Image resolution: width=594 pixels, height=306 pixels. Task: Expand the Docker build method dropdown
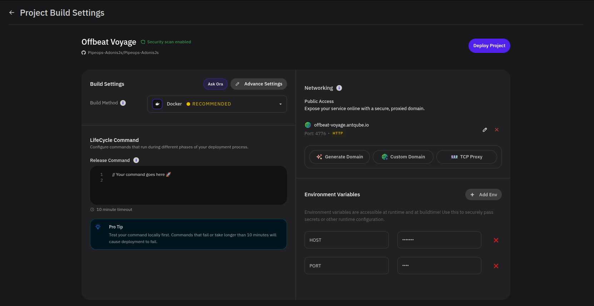click(217, 104)
